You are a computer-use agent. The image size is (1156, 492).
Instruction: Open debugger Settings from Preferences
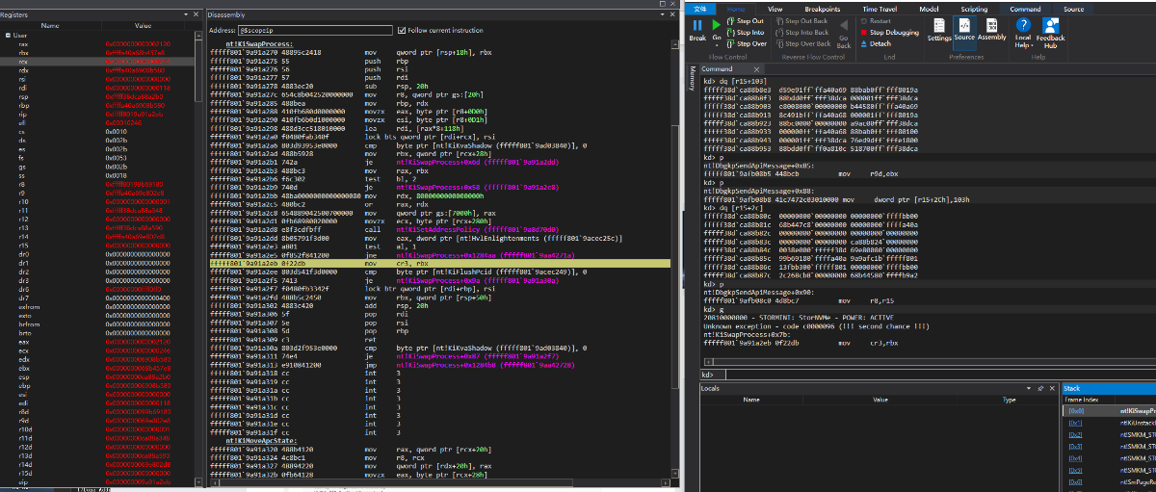(939, 29)
